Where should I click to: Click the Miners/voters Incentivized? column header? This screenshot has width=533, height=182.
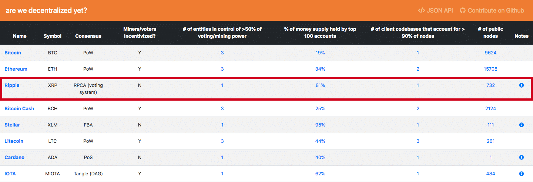[x=140, y=33]
